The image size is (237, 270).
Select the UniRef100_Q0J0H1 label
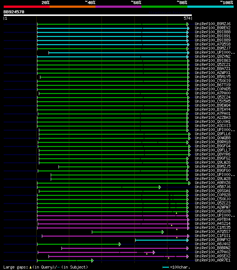[x=213, y=121]
